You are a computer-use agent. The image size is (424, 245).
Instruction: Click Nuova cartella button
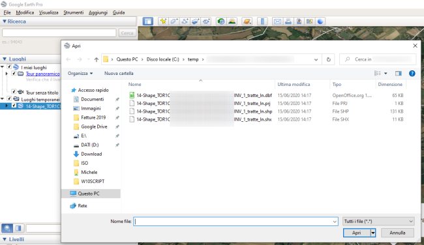119,73
